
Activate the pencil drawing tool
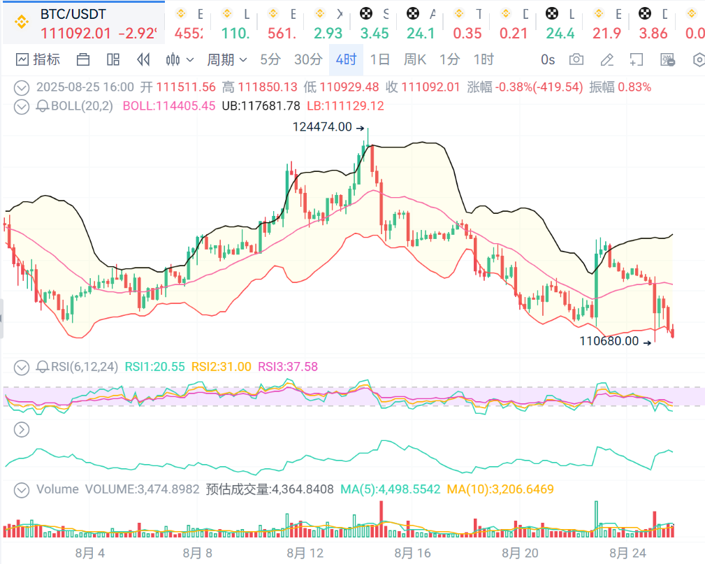(x=607, y=59)
